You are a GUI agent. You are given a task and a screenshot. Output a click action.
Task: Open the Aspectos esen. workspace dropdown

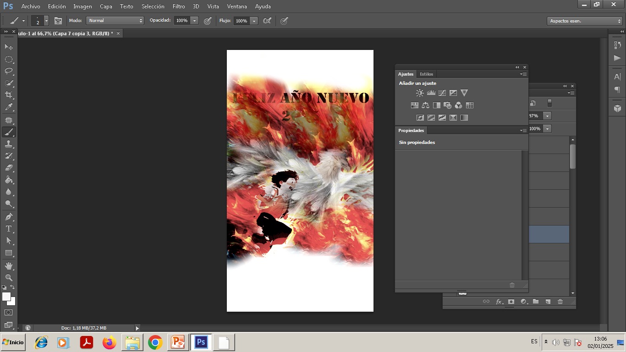pyautogui.click(x=585, y=21)
